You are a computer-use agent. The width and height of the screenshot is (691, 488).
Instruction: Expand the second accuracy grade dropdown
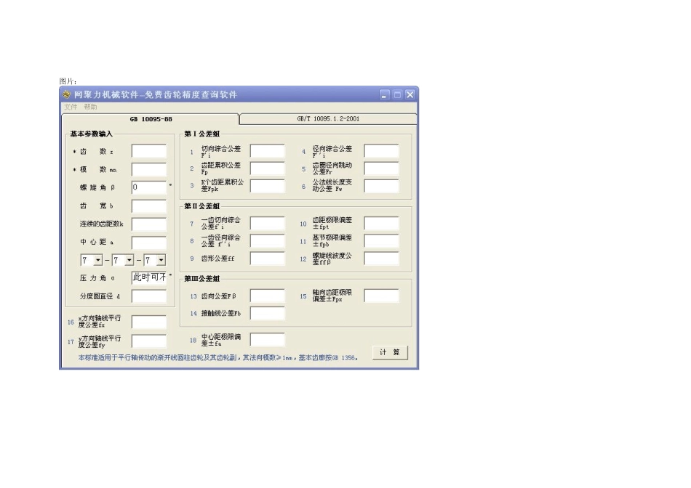[x=129, y=261]
